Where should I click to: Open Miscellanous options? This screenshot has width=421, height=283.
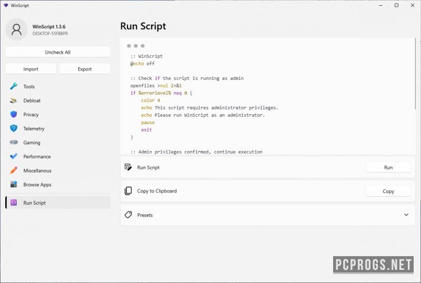click(58, 170)
